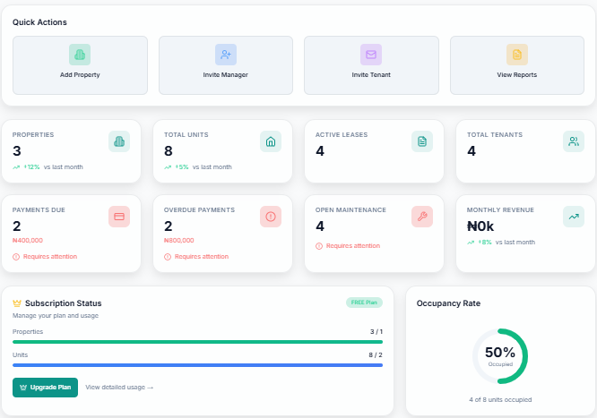Click the +8% monthly revenue growth figure

coord(485,243)
